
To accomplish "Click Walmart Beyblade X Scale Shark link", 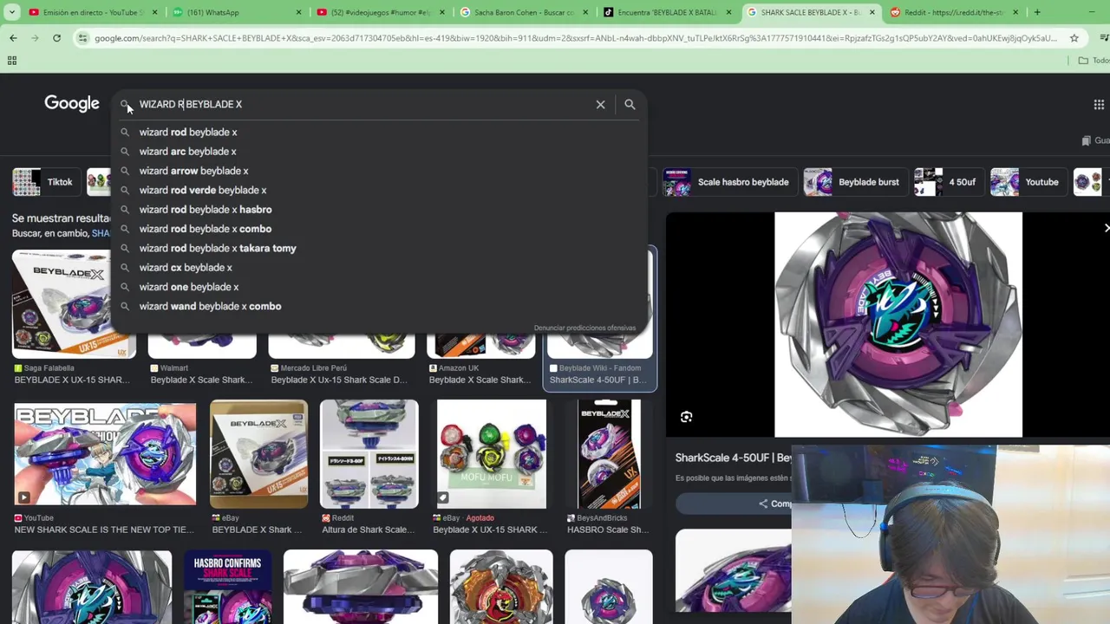I will [x=201, y=380].
